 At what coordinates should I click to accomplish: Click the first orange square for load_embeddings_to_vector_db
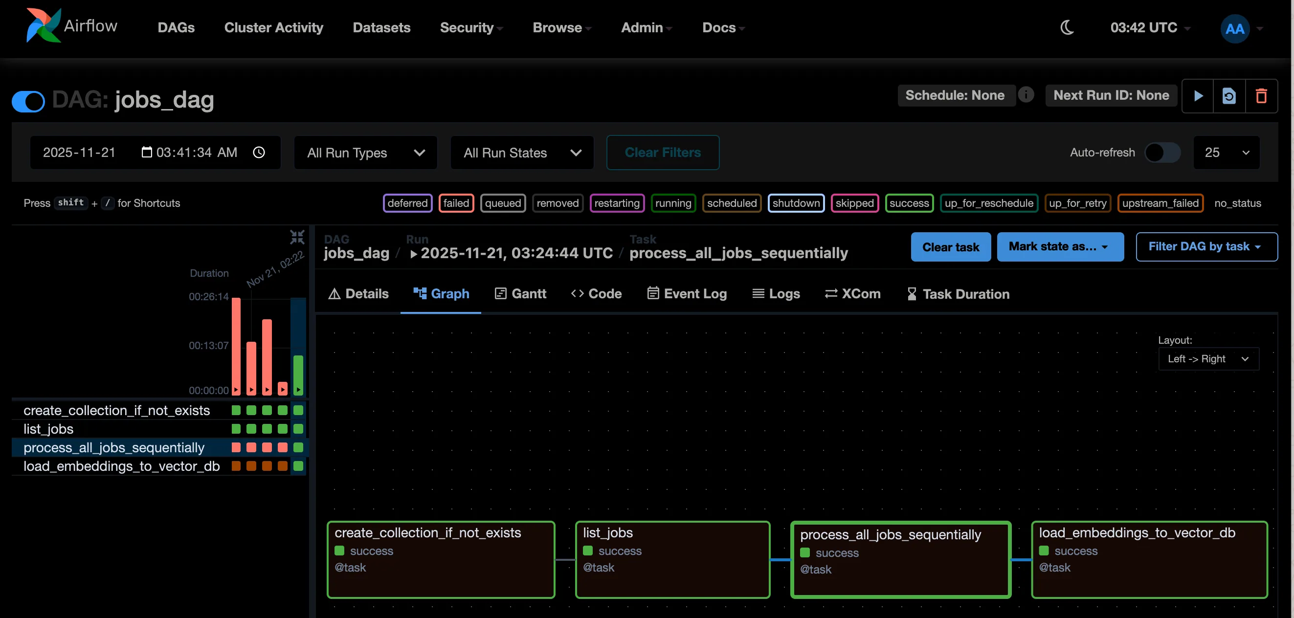236,466
